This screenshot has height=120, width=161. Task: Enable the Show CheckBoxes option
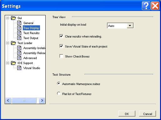pyautogui.click(x=61, y=56)
